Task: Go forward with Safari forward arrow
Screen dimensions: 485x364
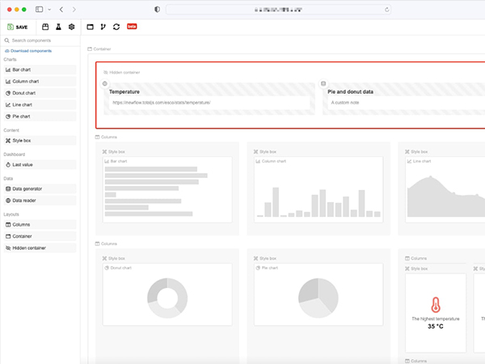Action: 74,10
